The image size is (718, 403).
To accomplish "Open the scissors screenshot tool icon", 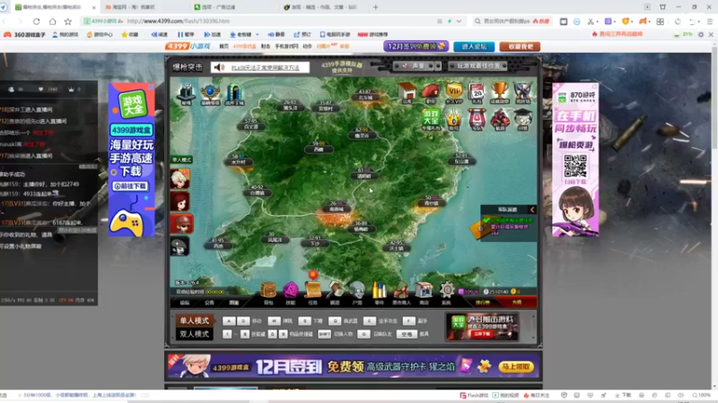I will [591, 21].
